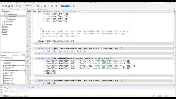The width and height of the screenshot is (176, 99).
Task: Select initComponents() in Navigator
Action: point(10,67)
